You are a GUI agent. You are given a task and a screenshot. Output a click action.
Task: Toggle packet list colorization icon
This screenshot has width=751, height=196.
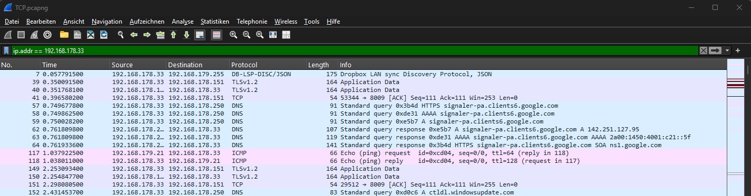point(217,35)
